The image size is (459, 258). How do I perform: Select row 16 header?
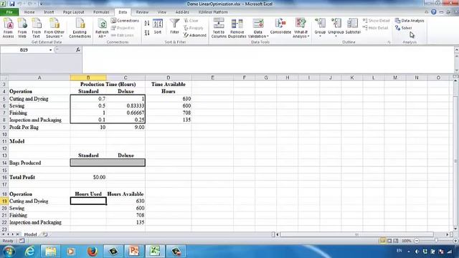pos(4,177)
